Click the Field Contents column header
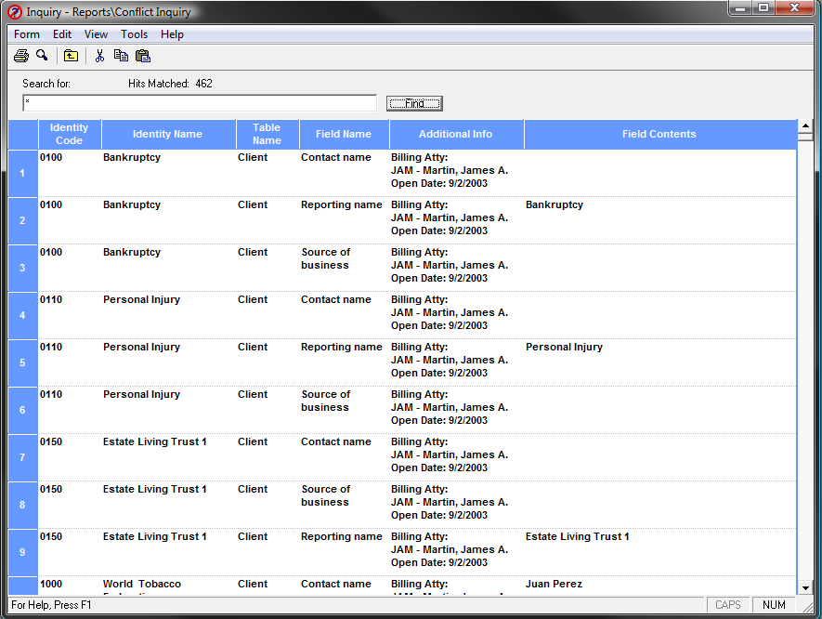This screenshot has height=619, width=822. (x=659, y=134)
